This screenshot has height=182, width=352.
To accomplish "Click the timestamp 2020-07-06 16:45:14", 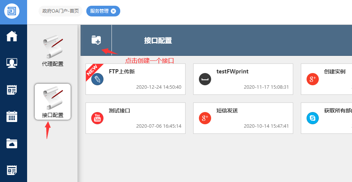I will 159,126.
